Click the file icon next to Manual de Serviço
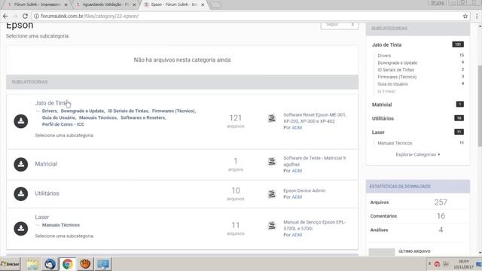Viewport: 482px width, 271px height. point(271,226)
